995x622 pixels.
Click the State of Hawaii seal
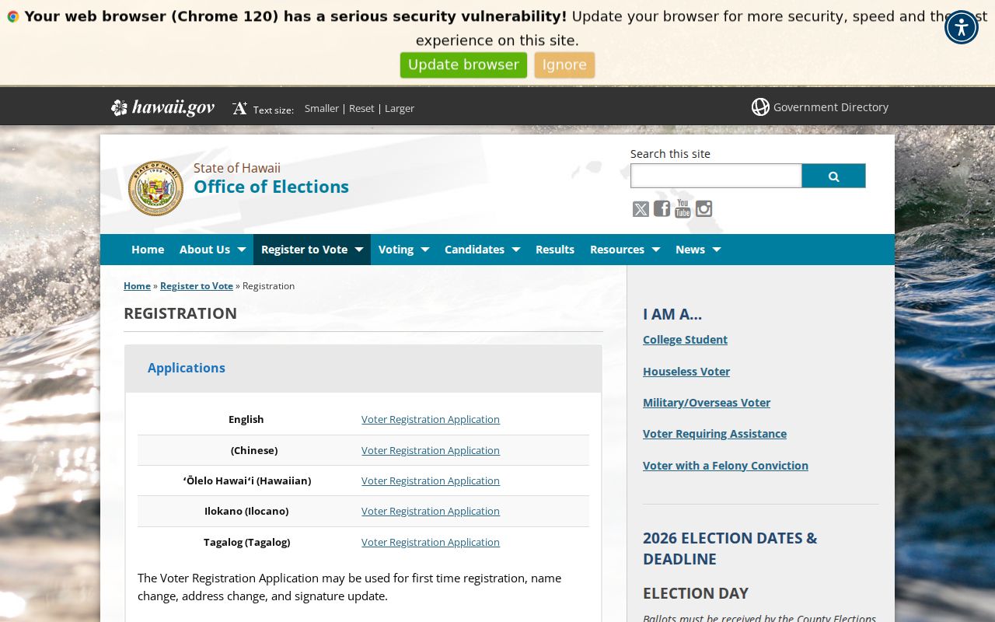[x=155, y=188]
